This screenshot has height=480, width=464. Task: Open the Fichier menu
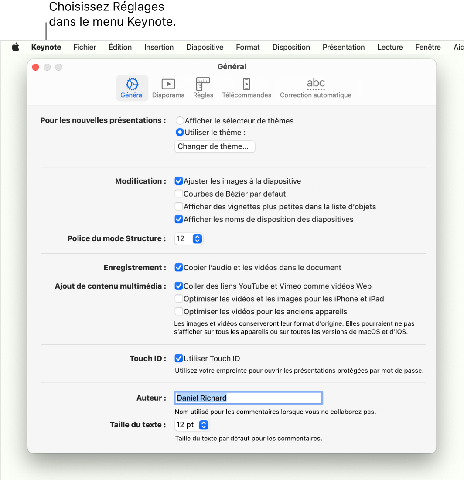tap(85, 47)
